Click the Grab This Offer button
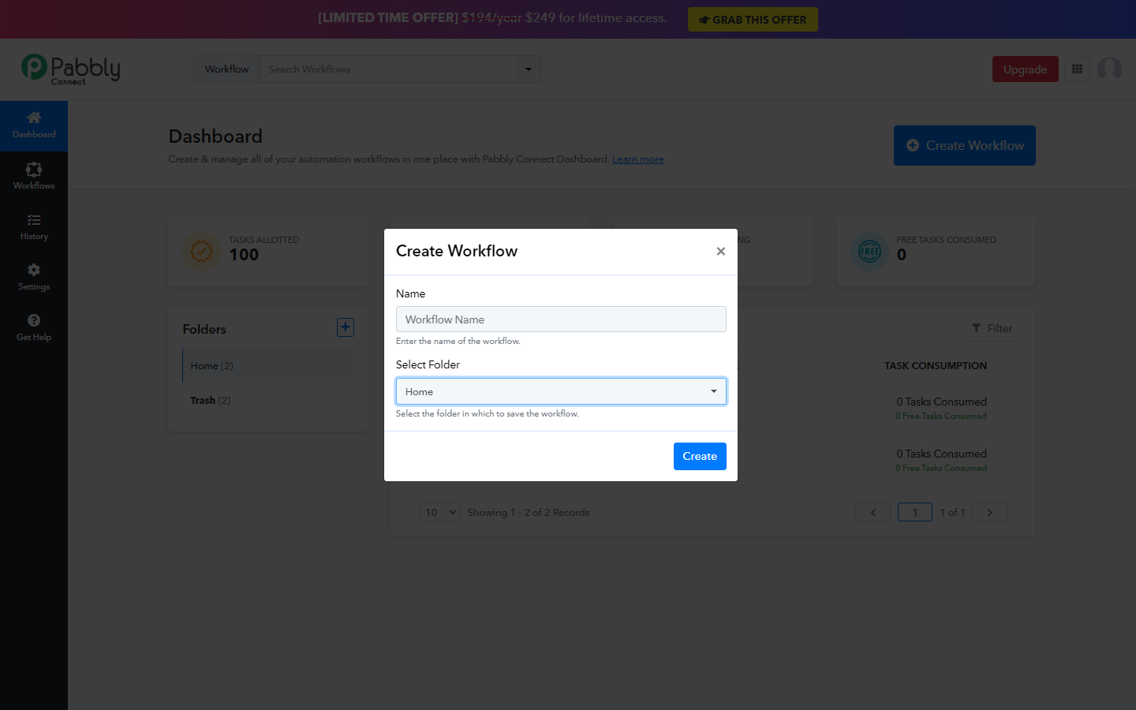Image resolution: width=1136 pixels, height=710 pixels. [x=753, y=20]
